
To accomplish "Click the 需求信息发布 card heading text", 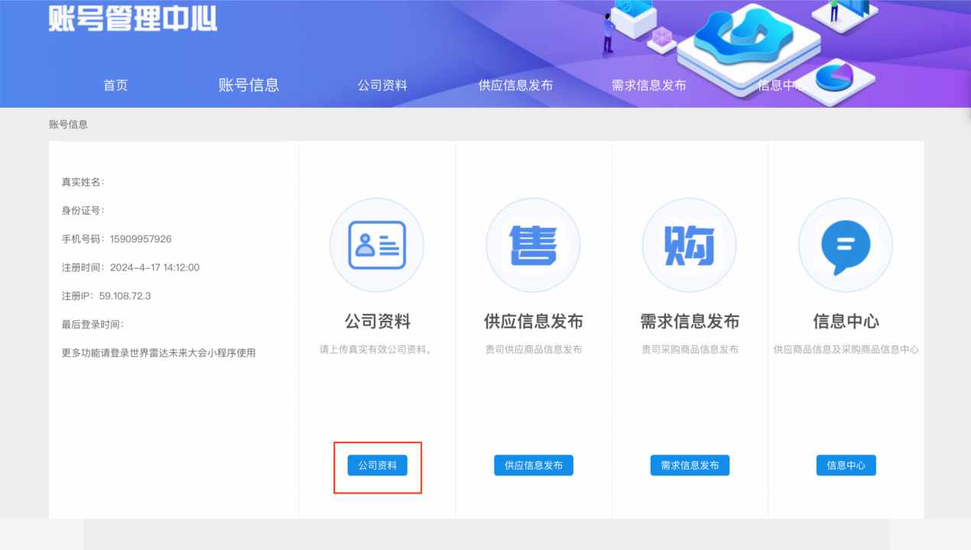I will [689, 322].
